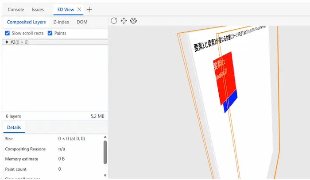Switch to the Console tab

pos(16,9)
